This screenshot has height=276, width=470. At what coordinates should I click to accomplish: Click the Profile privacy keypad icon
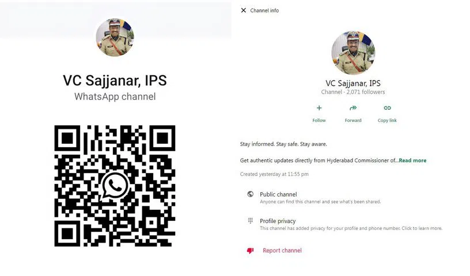coord(251,221)
